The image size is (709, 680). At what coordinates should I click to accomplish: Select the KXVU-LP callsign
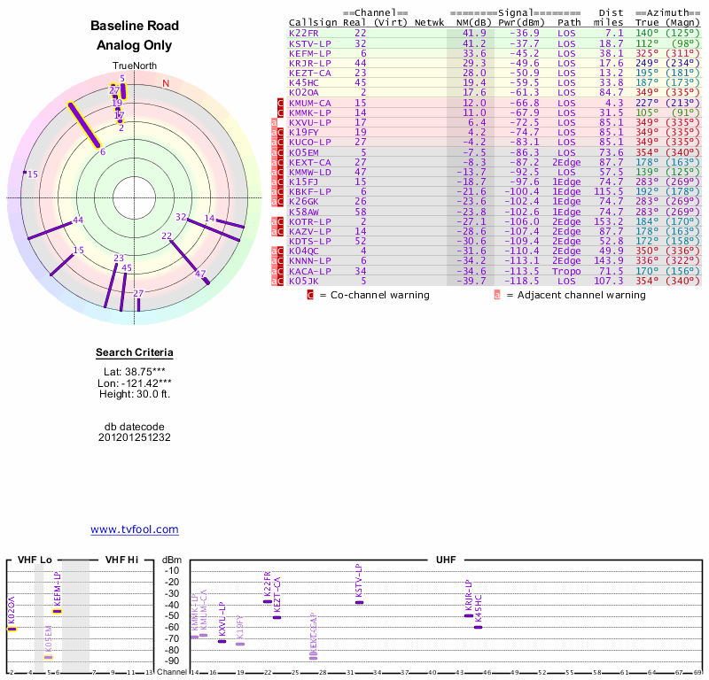[x=310, y=122]
